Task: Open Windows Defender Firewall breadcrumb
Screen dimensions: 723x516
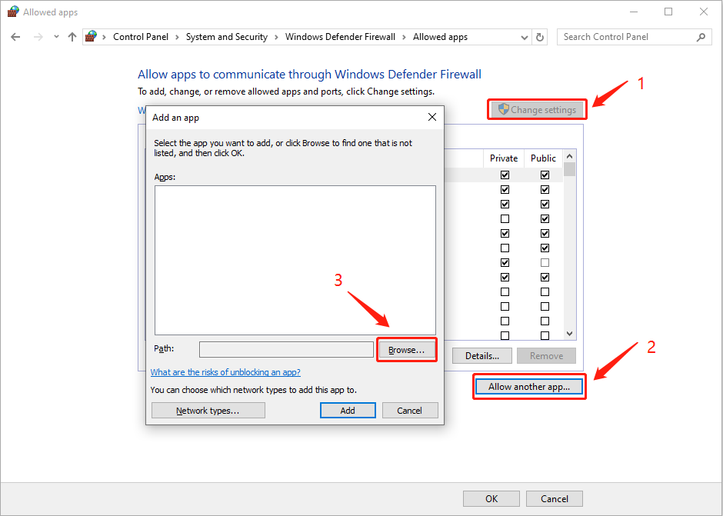Action: [340, 37]
